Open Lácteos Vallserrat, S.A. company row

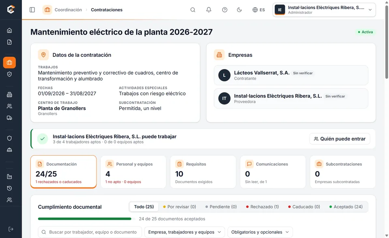[291, 76]
